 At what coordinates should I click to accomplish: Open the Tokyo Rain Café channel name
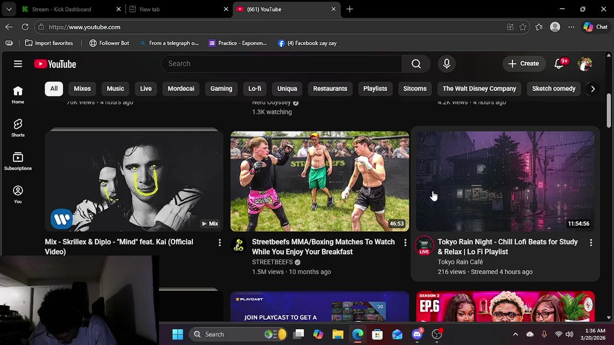[x=460, y=262]
